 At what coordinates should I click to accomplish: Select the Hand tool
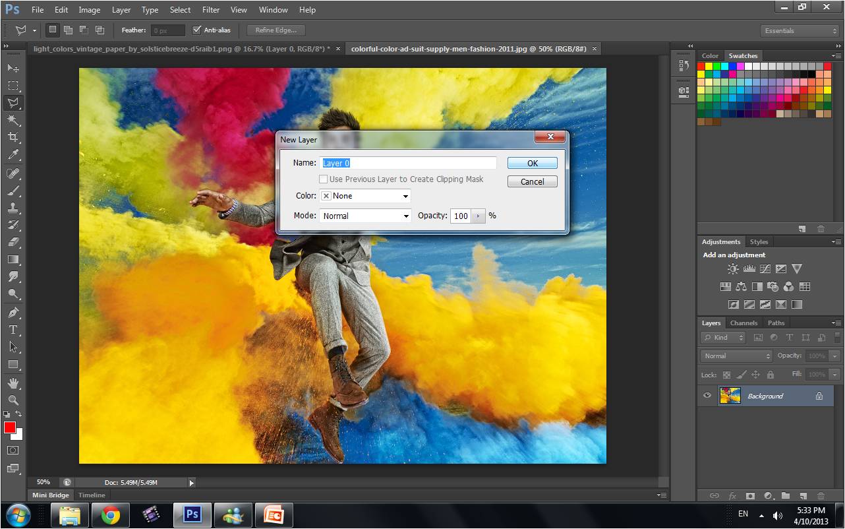click(13, 383)
